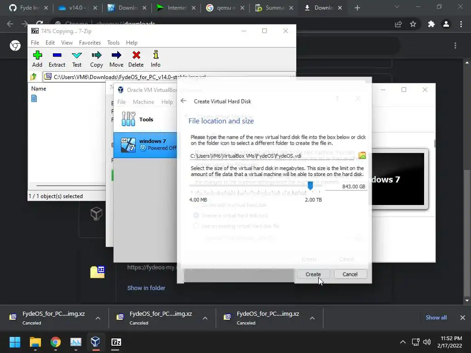Open the third taskbar monitoring app icon

pyautogui.click(x=76, y=342)
